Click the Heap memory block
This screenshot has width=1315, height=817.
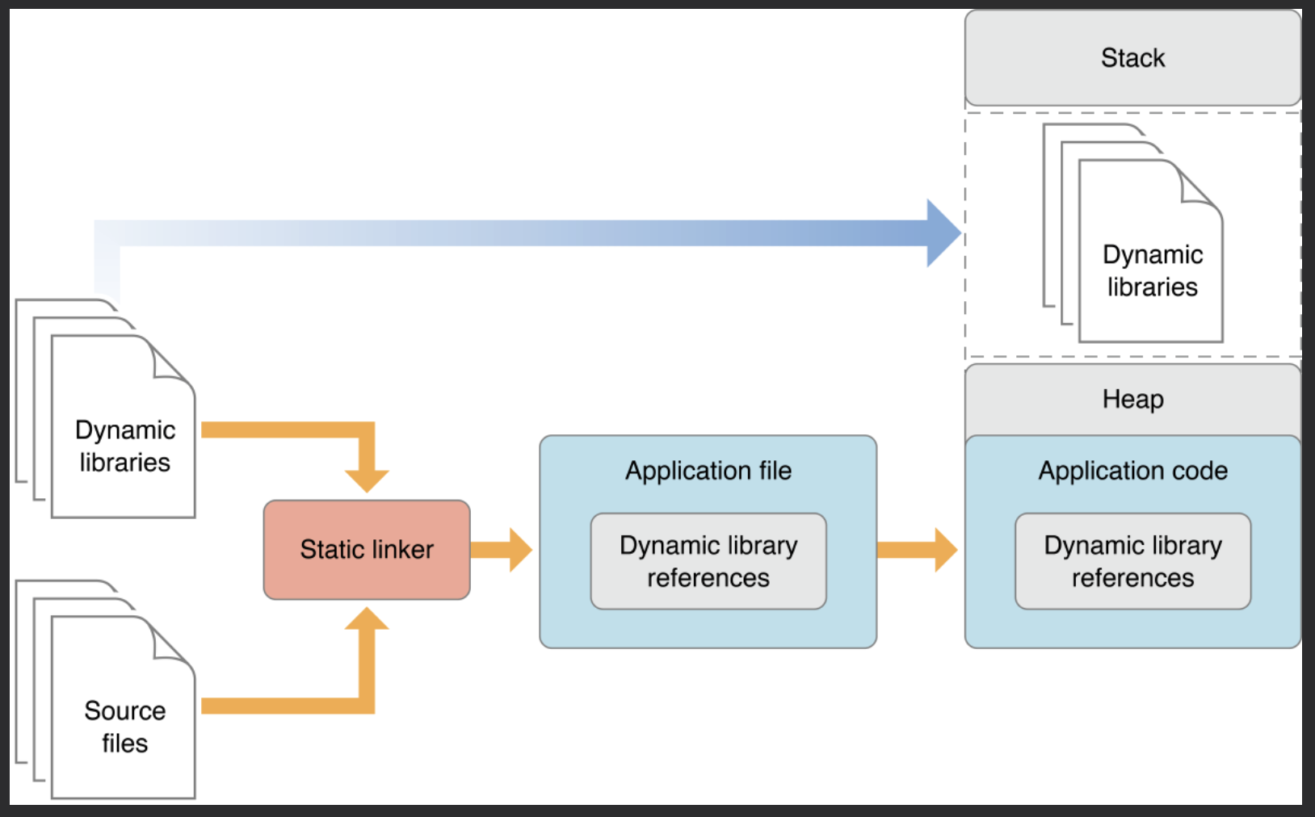tap(1132, 400)
